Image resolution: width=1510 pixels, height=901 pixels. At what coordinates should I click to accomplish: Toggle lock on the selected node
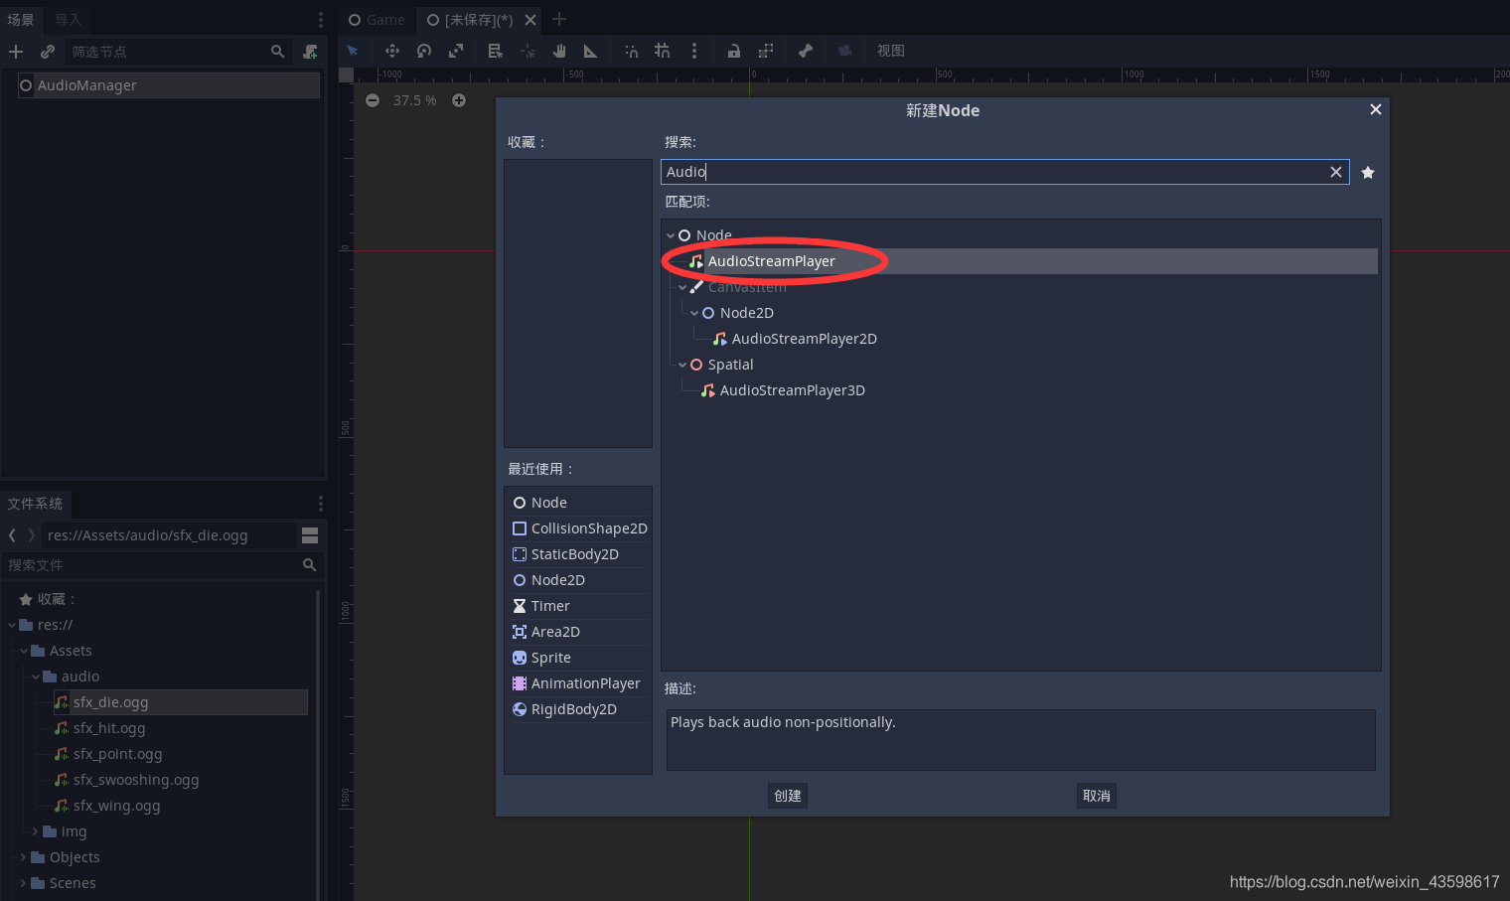(x=733, y=51)
